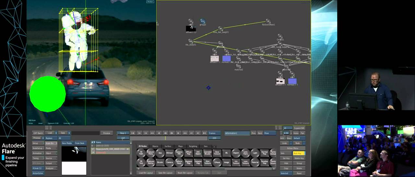The image size is (415, 177).
Task: Choose the Bicubic node
Action: pos(160,162)
